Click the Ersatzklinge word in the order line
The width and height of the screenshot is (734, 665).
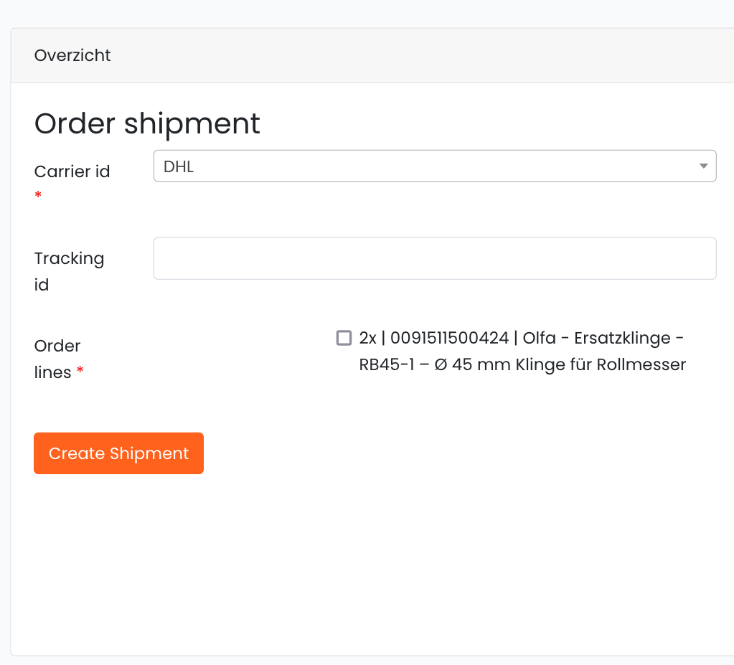622,339
